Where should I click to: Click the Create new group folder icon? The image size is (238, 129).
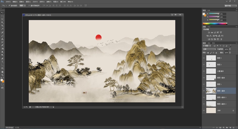[x=227, y=128]
